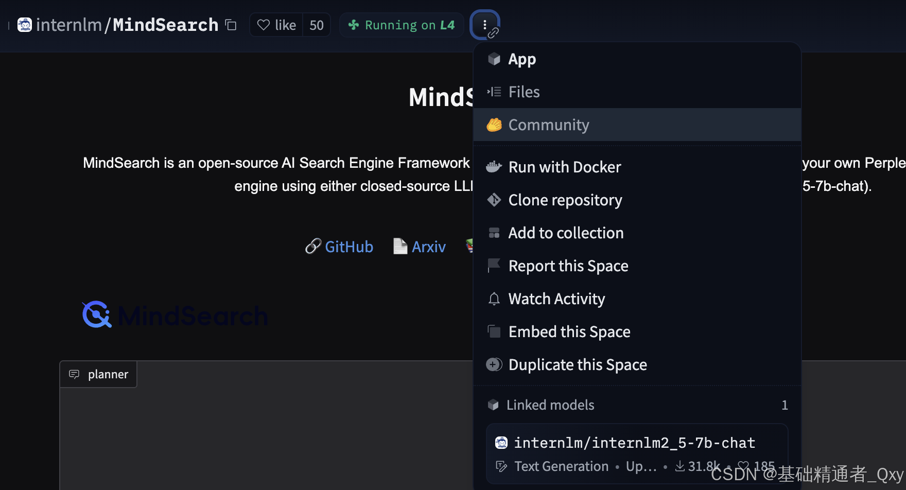
Task: Click the download count icon for 31.8k
Action: coord(680,466)
